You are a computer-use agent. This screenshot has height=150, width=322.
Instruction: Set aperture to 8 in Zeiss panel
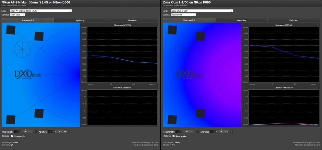coord(232,132)
